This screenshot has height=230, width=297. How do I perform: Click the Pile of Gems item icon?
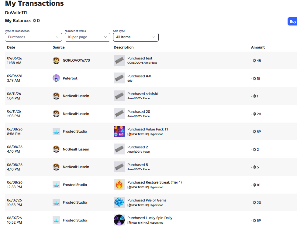(x=119, y=202)
